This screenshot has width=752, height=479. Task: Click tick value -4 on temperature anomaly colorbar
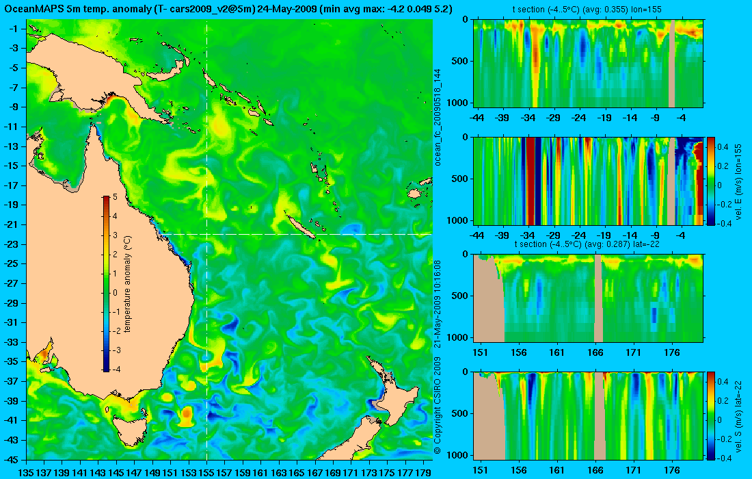(x=114, y=369)
